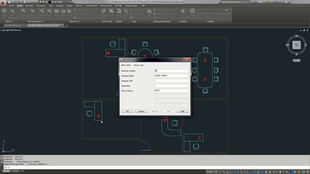This screenshot has height=174, width=310.
Task: Click the Insert block tool icon
Action: click(x=4, y=11)
